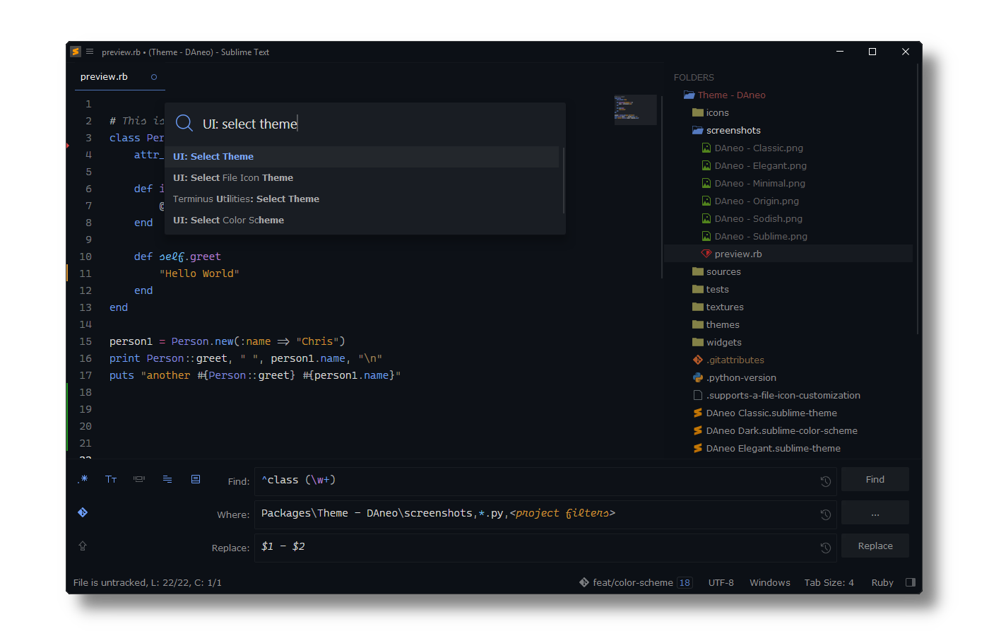Image resolution: width=989 pixels, height=636 pixels.
Task: Click the Sublime Text logo in title bar
Action: (75, 52)
